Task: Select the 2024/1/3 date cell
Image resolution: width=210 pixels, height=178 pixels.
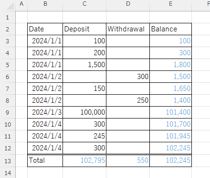Action: (45, 112)
